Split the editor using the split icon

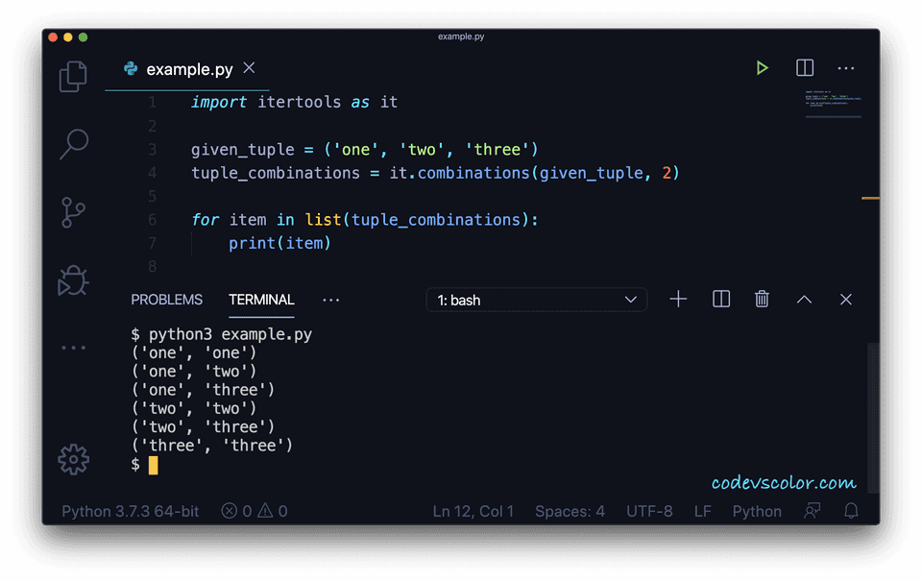point(804,68)
